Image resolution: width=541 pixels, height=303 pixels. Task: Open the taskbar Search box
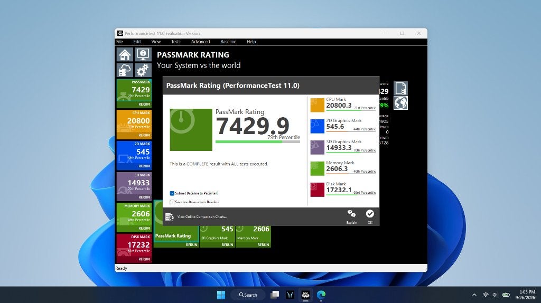click(248, 295)
